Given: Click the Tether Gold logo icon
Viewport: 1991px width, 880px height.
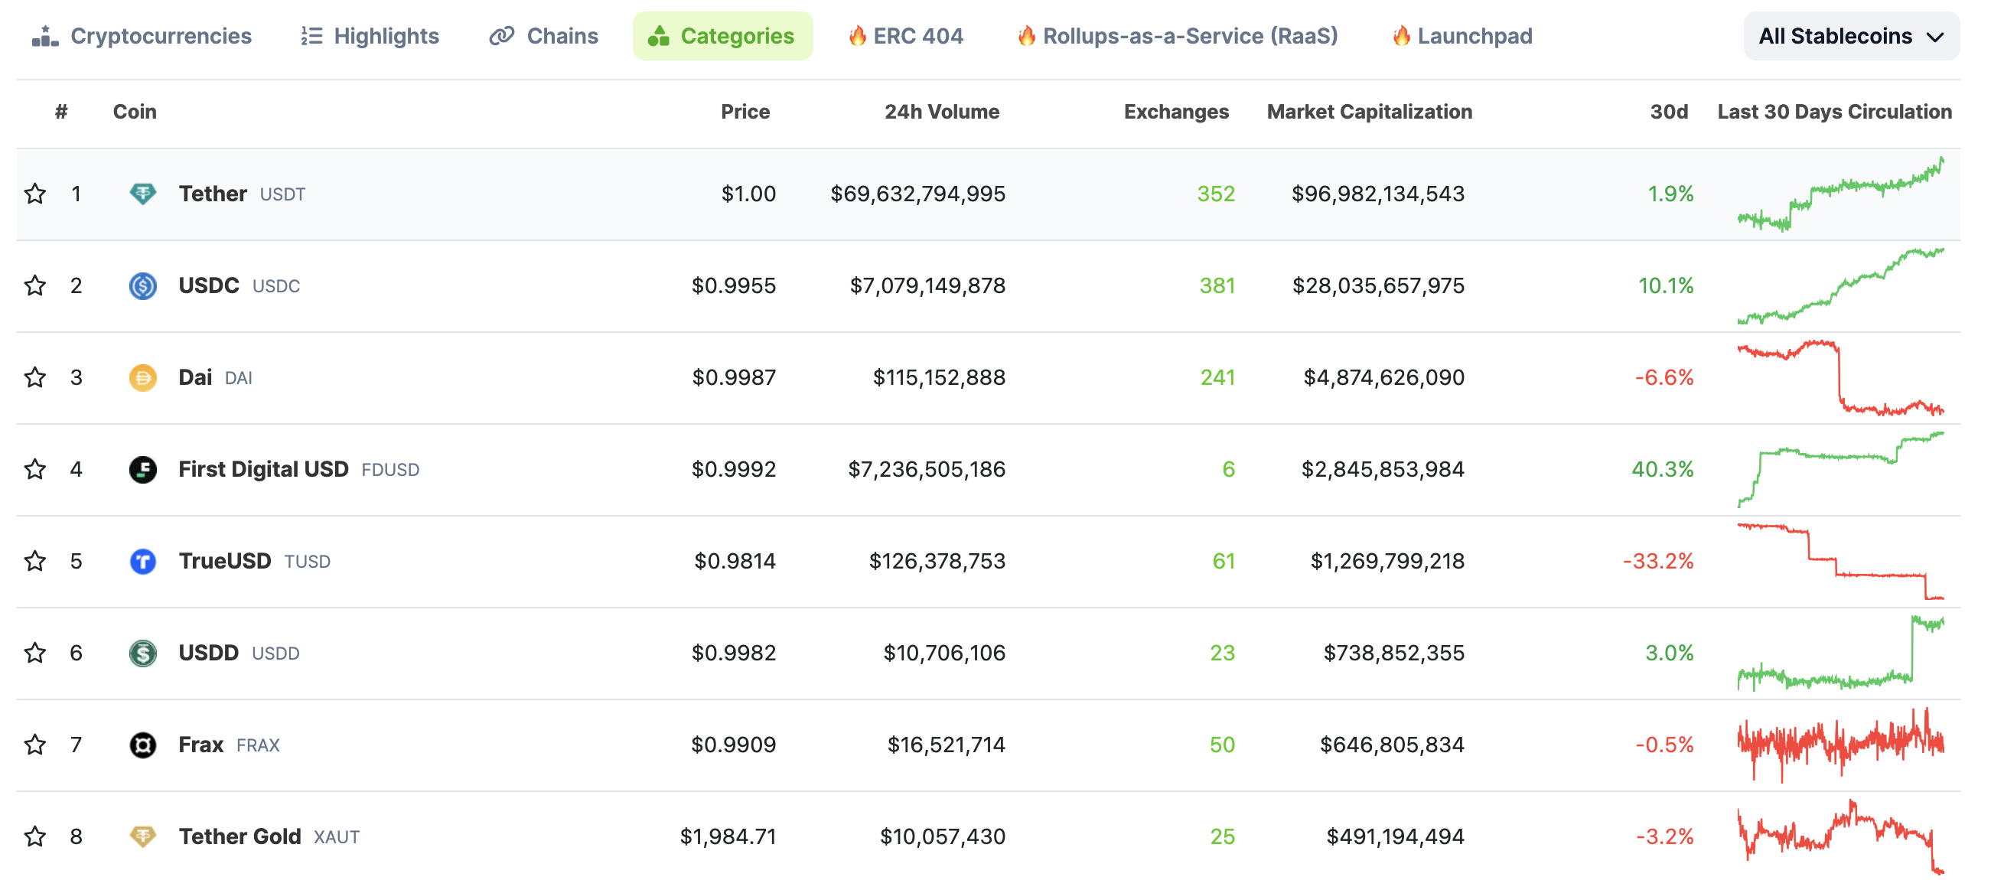Looking at the screenshot, I should (x=142, y=836).
